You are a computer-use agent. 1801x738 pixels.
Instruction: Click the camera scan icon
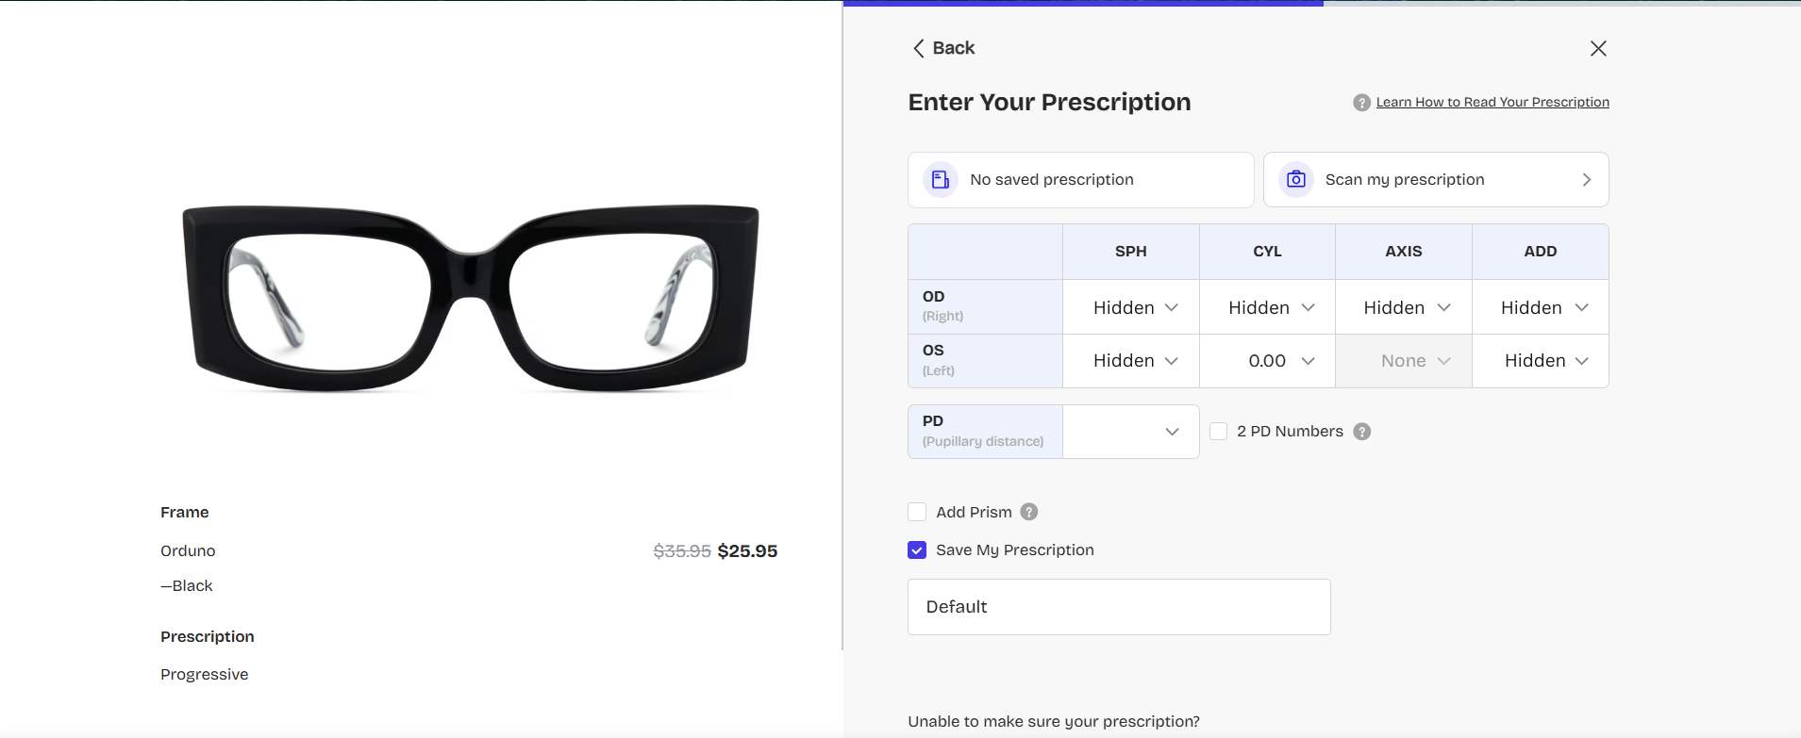tap(1296, 179)
